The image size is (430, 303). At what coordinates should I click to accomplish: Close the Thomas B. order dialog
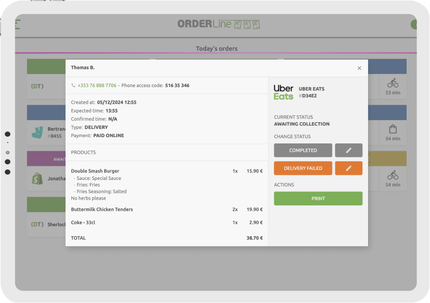click(x=359, y=68)
